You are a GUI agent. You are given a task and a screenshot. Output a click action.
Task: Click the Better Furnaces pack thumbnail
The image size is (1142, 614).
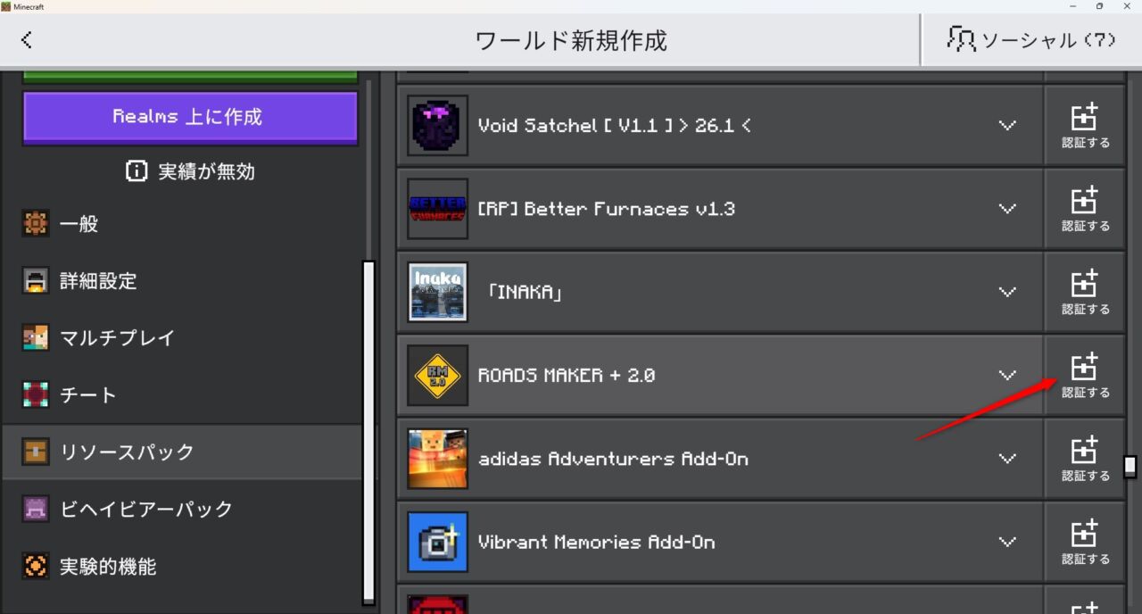pos(437,209)
